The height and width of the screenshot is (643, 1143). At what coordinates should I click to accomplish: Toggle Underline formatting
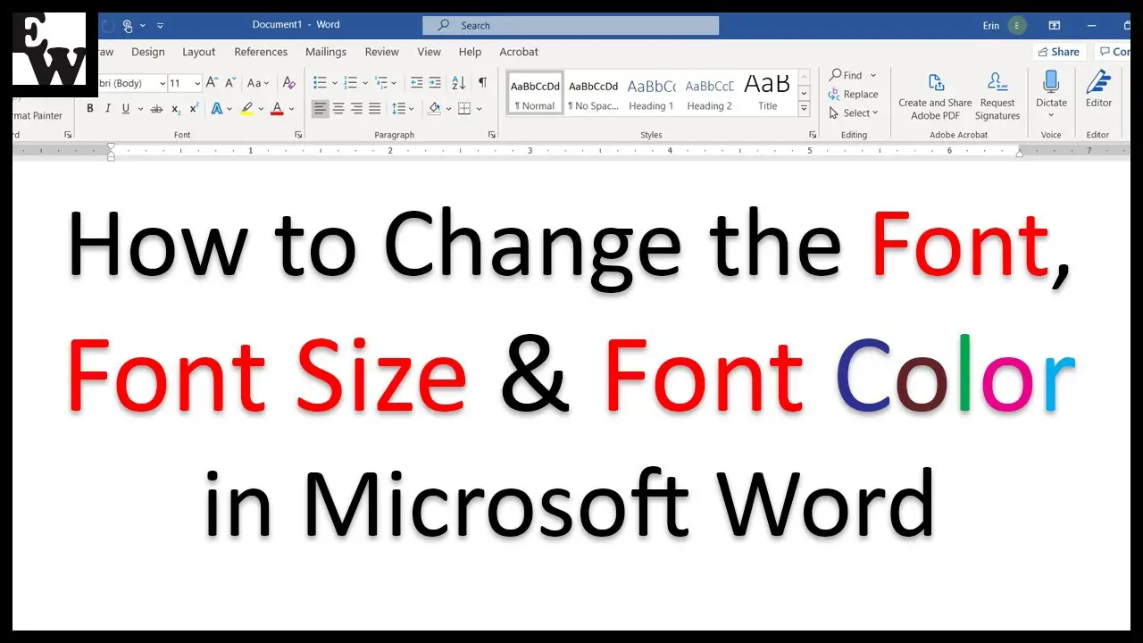126,109
